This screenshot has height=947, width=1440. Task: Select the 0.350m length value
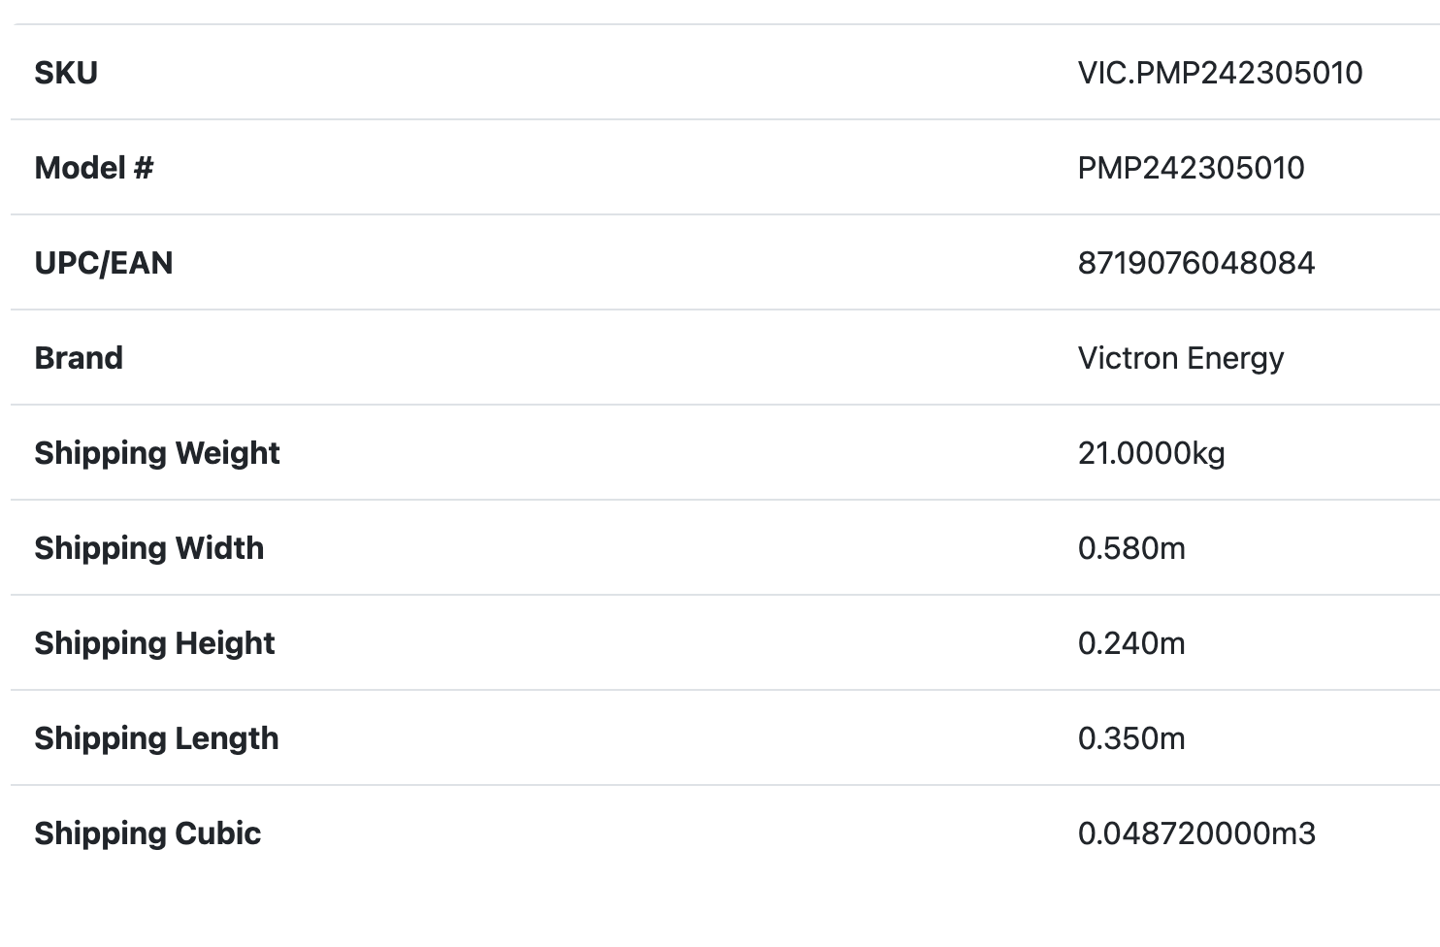(1131, 738)
